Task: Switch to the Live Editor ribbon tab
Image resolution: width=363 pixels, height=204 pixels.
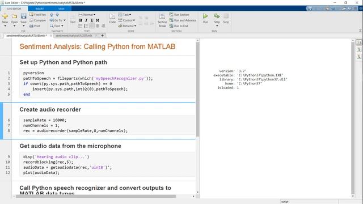Action: (14, 9)
